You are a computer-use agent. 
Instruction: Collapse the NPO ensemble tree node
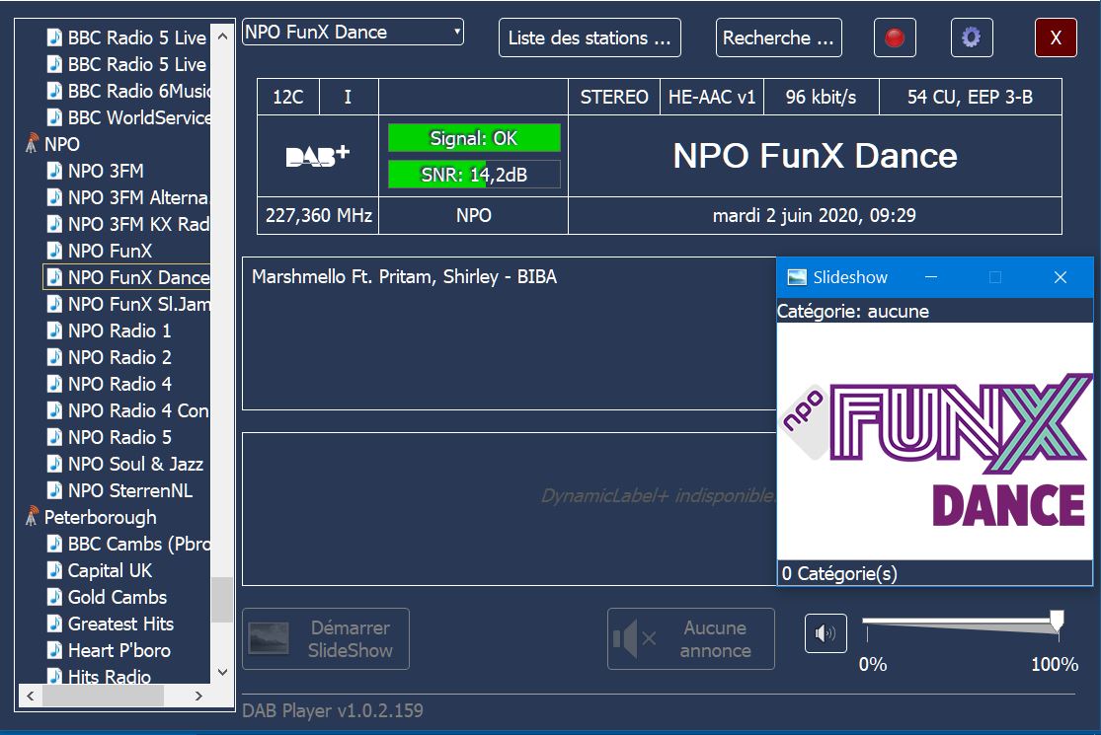62,144
